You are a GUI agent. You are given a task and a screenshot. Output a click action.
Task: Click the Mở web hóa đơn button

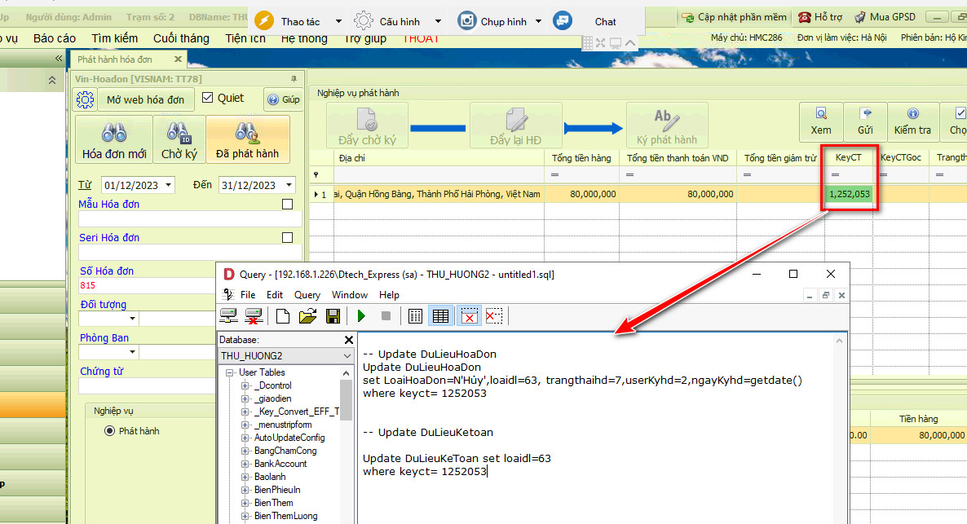tap(147, 99)
